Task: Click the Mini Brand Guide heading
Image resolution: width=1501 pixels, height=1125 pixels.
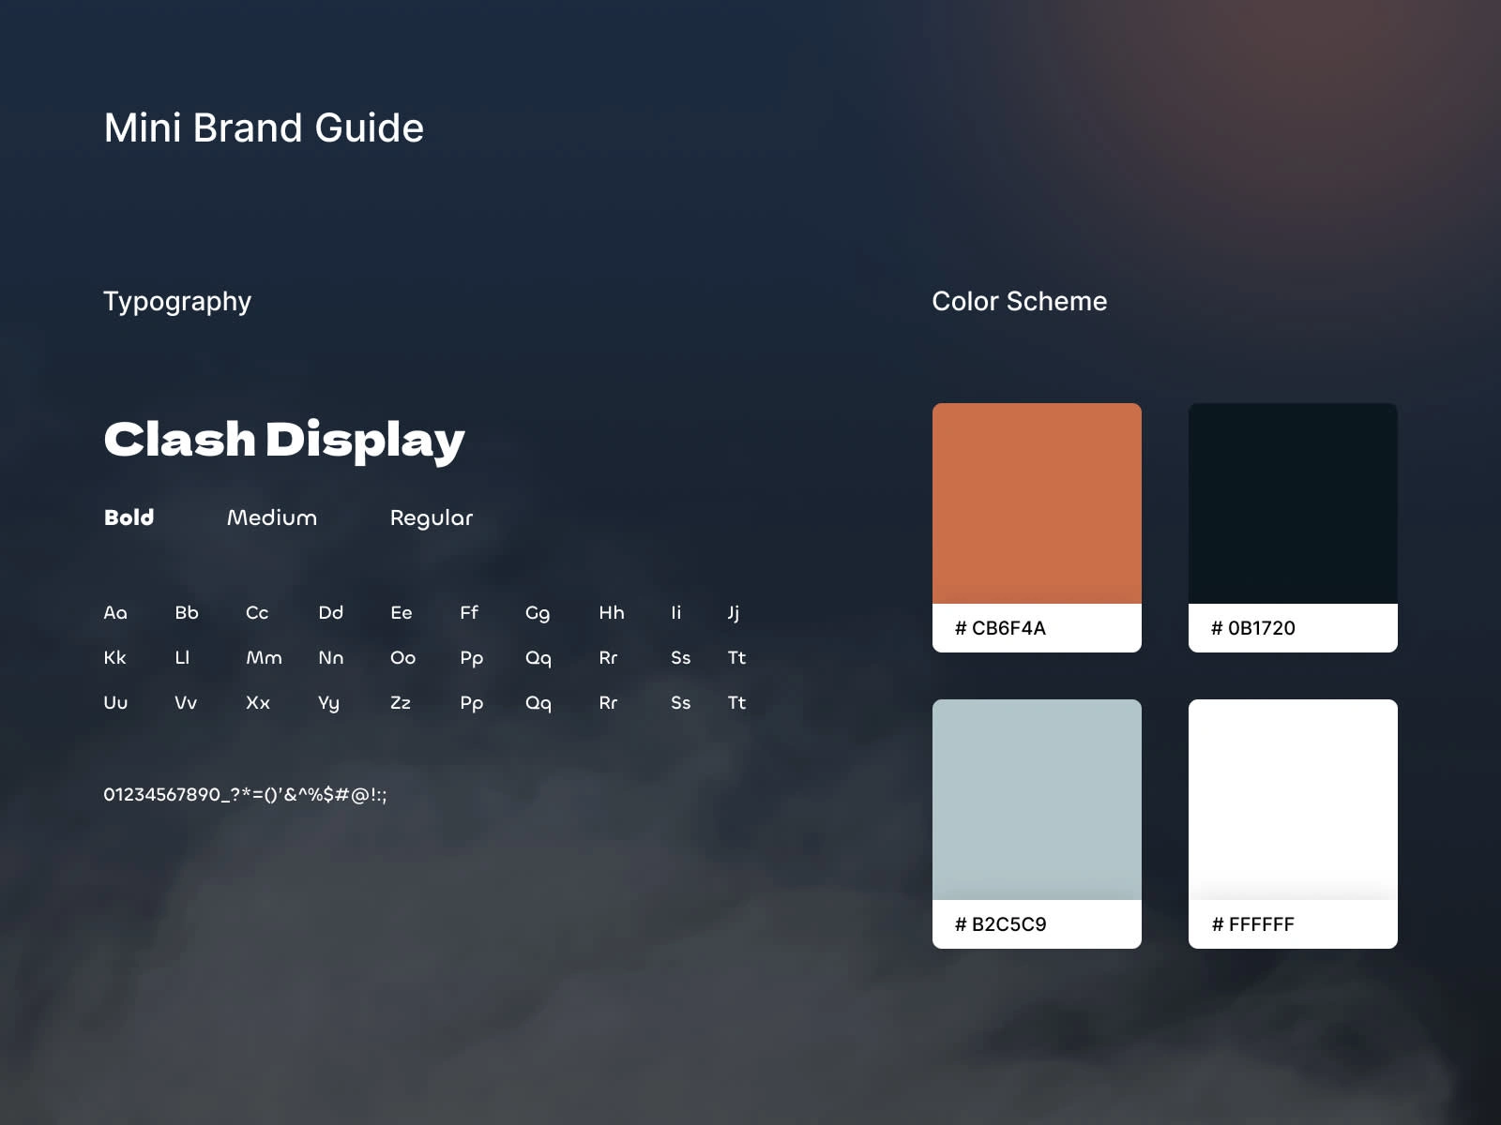Action: click(264, 127)
